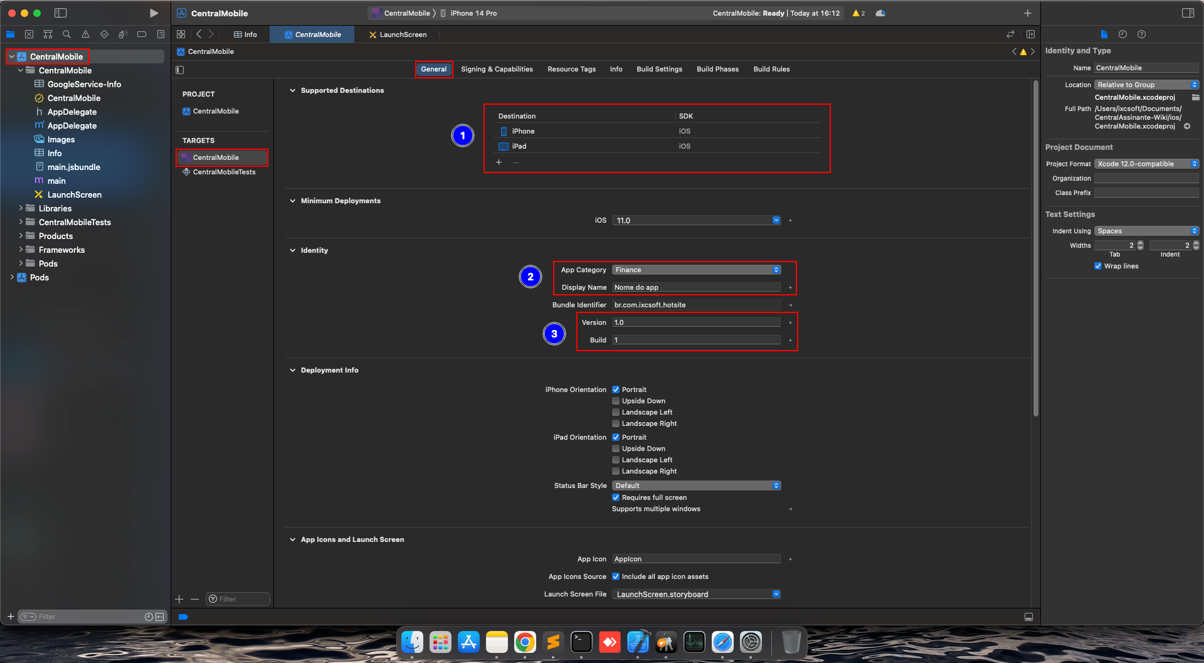
Task: Toggle the inspectors panel icon
Action: click(x=1188, y=13)
